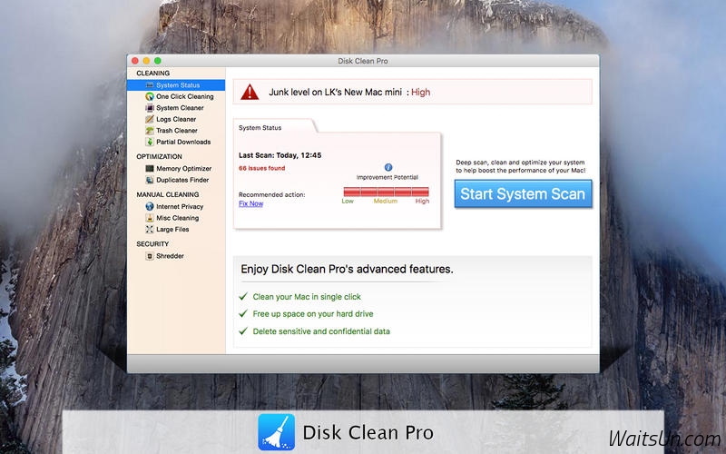Click 'Last Scan: Today, 12:45' text

click(280, 155)
